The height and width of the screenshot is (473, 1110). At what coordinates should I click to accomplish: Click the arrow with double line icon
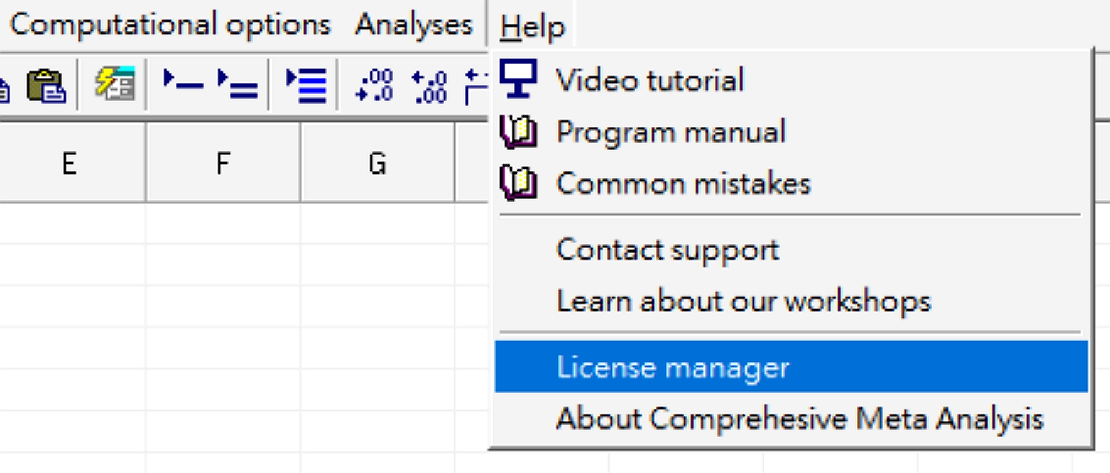[x=237, y=85]
